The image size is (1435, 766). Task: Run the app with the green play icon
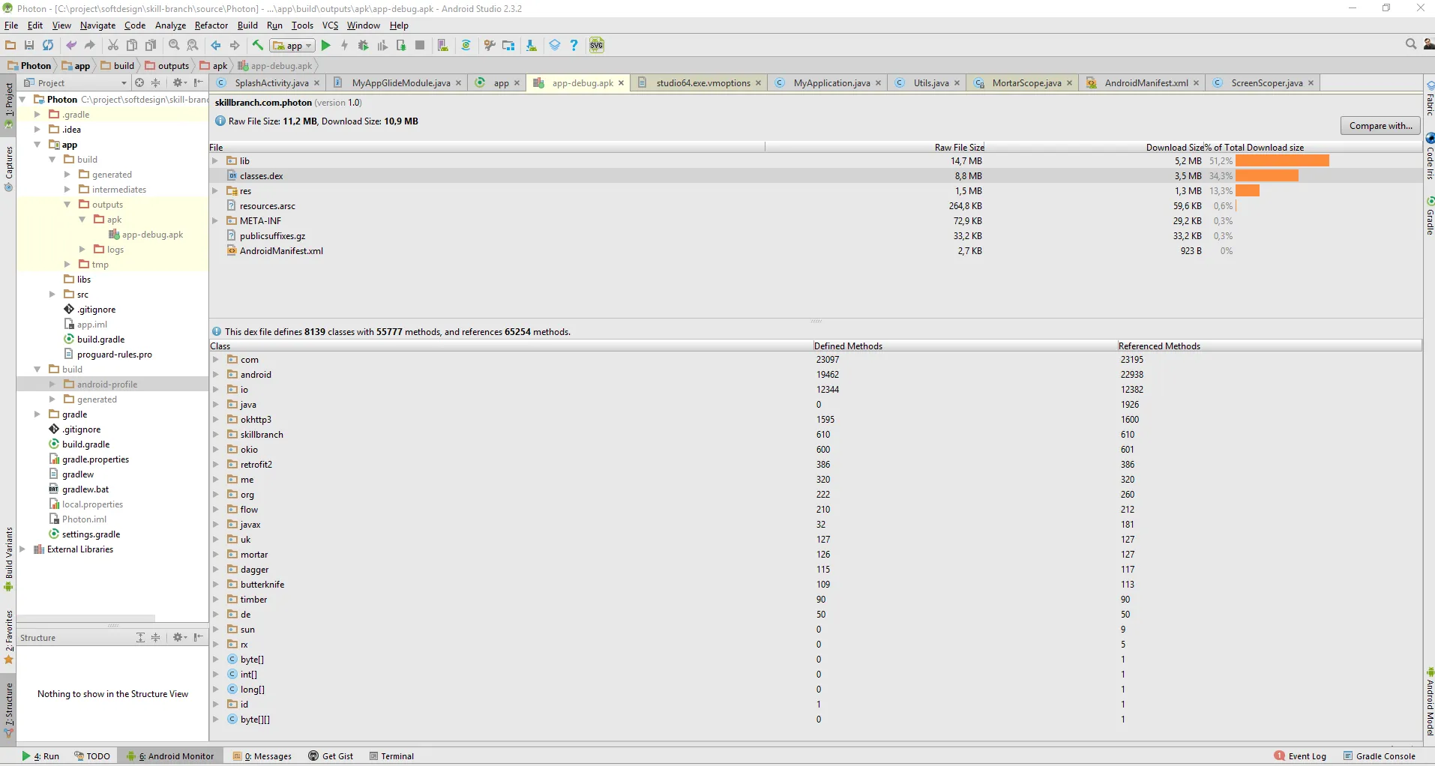pos(326,46)
